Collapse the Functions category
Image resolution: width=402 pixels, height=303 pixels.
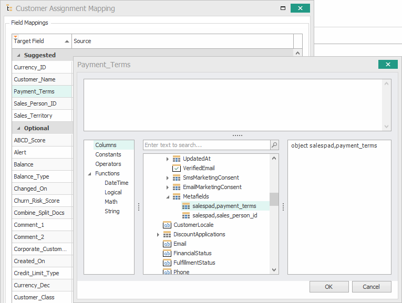point(89,173)
